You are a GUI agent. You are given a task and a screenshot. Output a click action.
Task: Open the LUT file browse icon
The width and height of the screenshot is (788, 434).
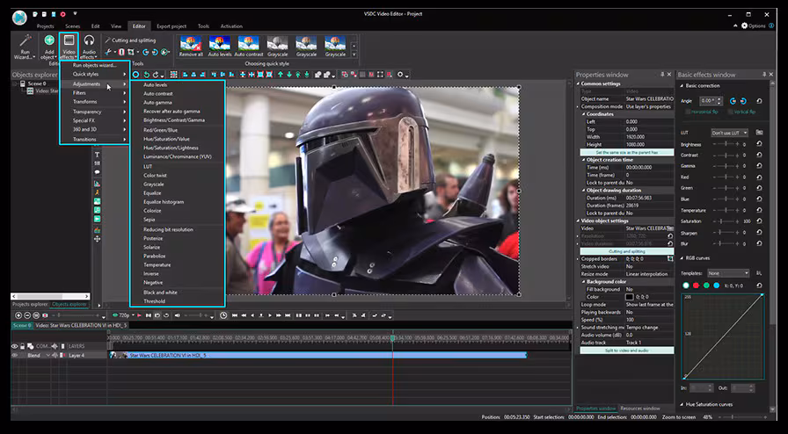point(759,133)
